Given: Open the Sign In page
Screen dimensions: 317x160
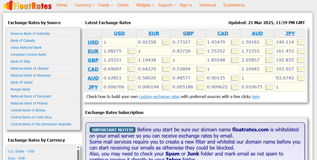Looking at the screenshot, I should (x=186, y=5).
